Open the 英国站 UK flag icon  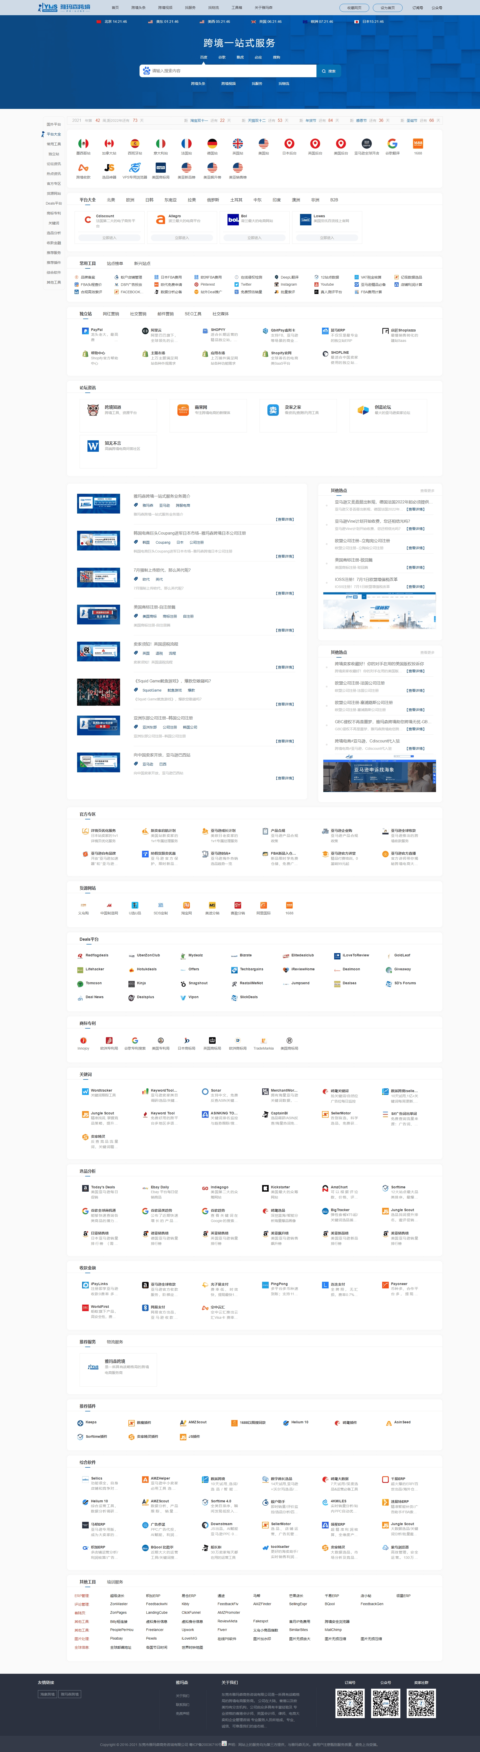(x=238, y=144)
